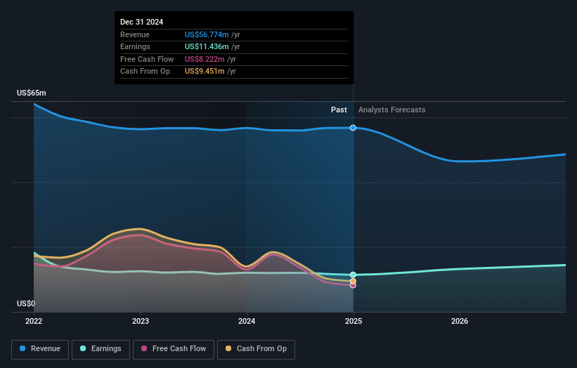This screenshot has height=368, width=577.
Task: Click the Free Cash Flow label in tooltip
Action: pyautogui.click(x=147, y=59)
